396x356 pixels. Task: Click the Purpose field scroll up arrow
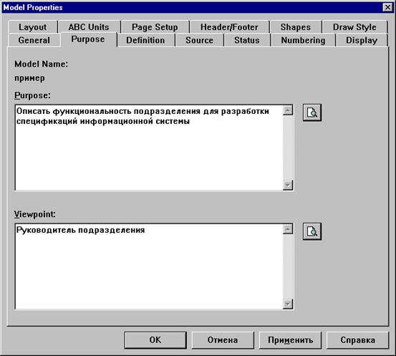click(288, 110)
